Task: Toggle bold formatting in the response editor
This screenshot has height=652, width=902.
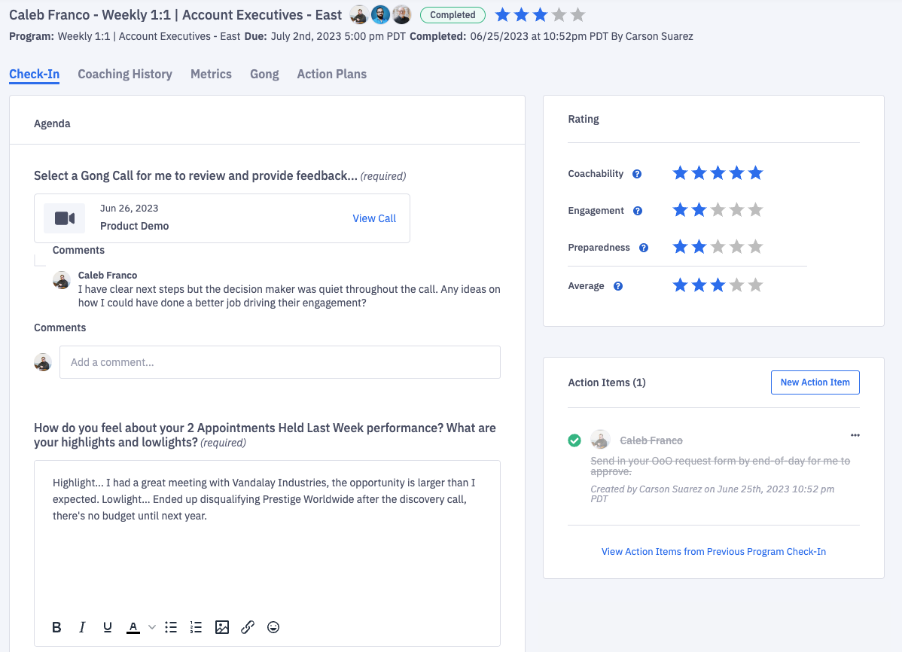Action: pos(56,626)
